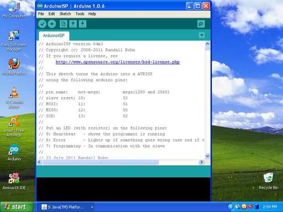Select the Mozilla Firefox desktop icon
The height and width of the screenshot is (212, 283).
pos(14,67)
